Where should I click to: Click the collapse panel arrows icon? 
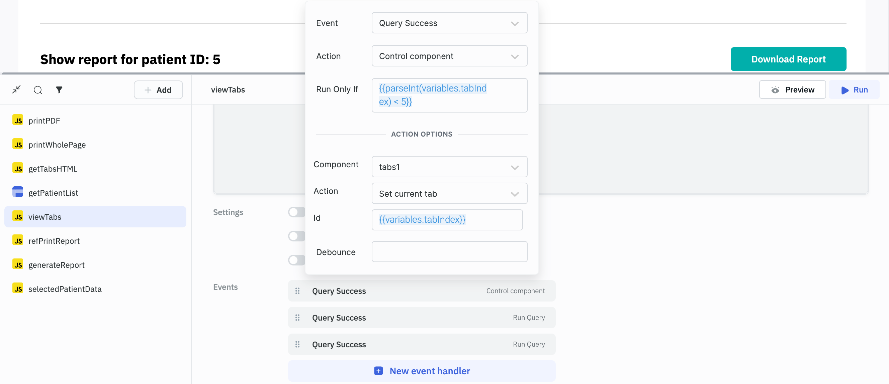click(16, 89)
